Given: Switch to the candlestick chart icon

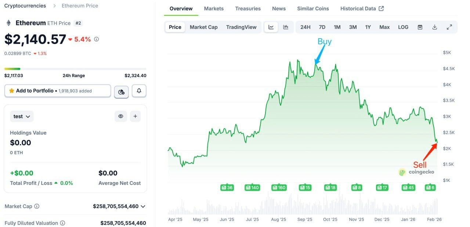Looking at the screenshot, I should 286,27.
